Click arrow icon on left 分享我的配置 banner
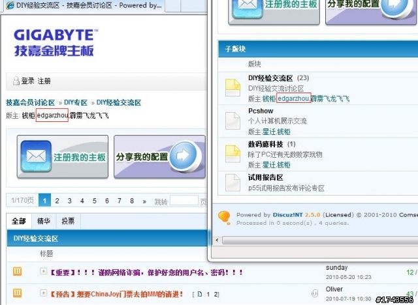 [184, 155]
